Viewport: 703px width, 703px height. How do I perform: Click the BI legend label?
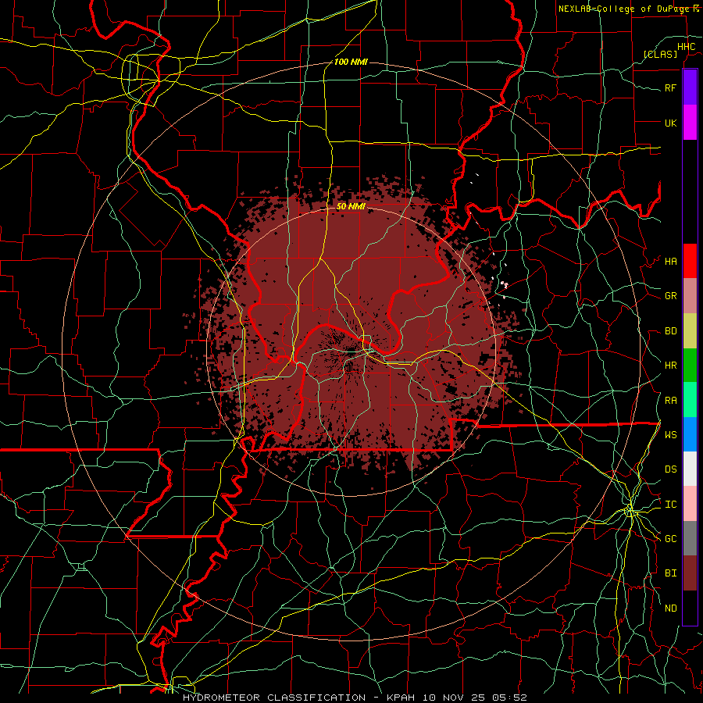click(670, 573)
